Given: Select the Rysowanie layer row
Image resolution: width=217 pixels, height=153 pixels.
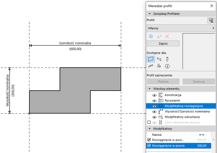Looking at the screenshot, I should point(181,100).
